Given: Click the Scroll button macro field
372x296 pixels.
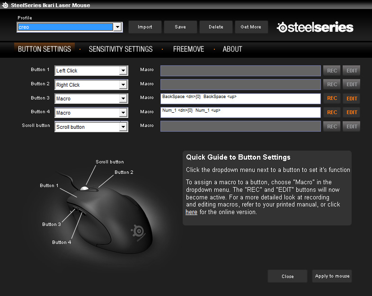Looking at the screenshot, I should (x=240, y=126).
